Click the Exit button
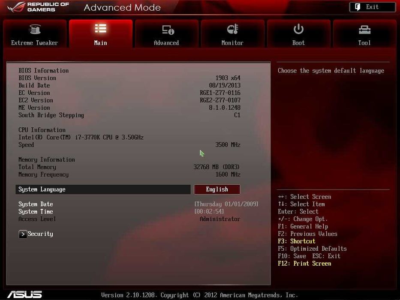 (x=372, y=7)
